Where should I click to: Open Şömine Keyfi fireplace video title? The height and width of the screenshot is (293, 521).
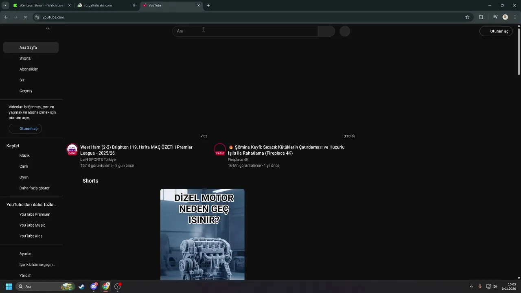tap(286, 150)
